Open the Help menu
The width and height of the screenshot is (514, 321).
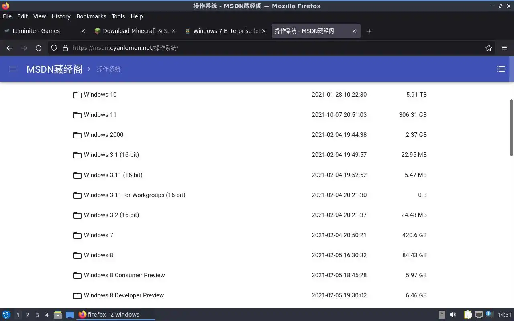tap(137, 16)
